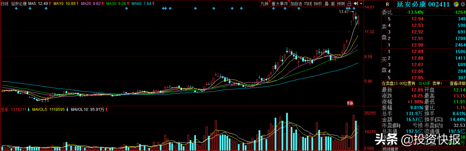Click buy level 1 volume 1506
466x151 pixels.
460,52
